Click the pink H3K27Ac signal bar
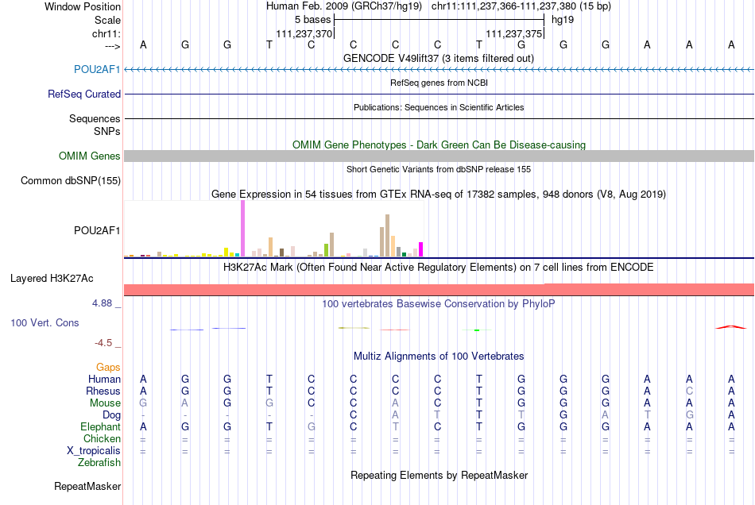The image size is (755, 505). 439,290
